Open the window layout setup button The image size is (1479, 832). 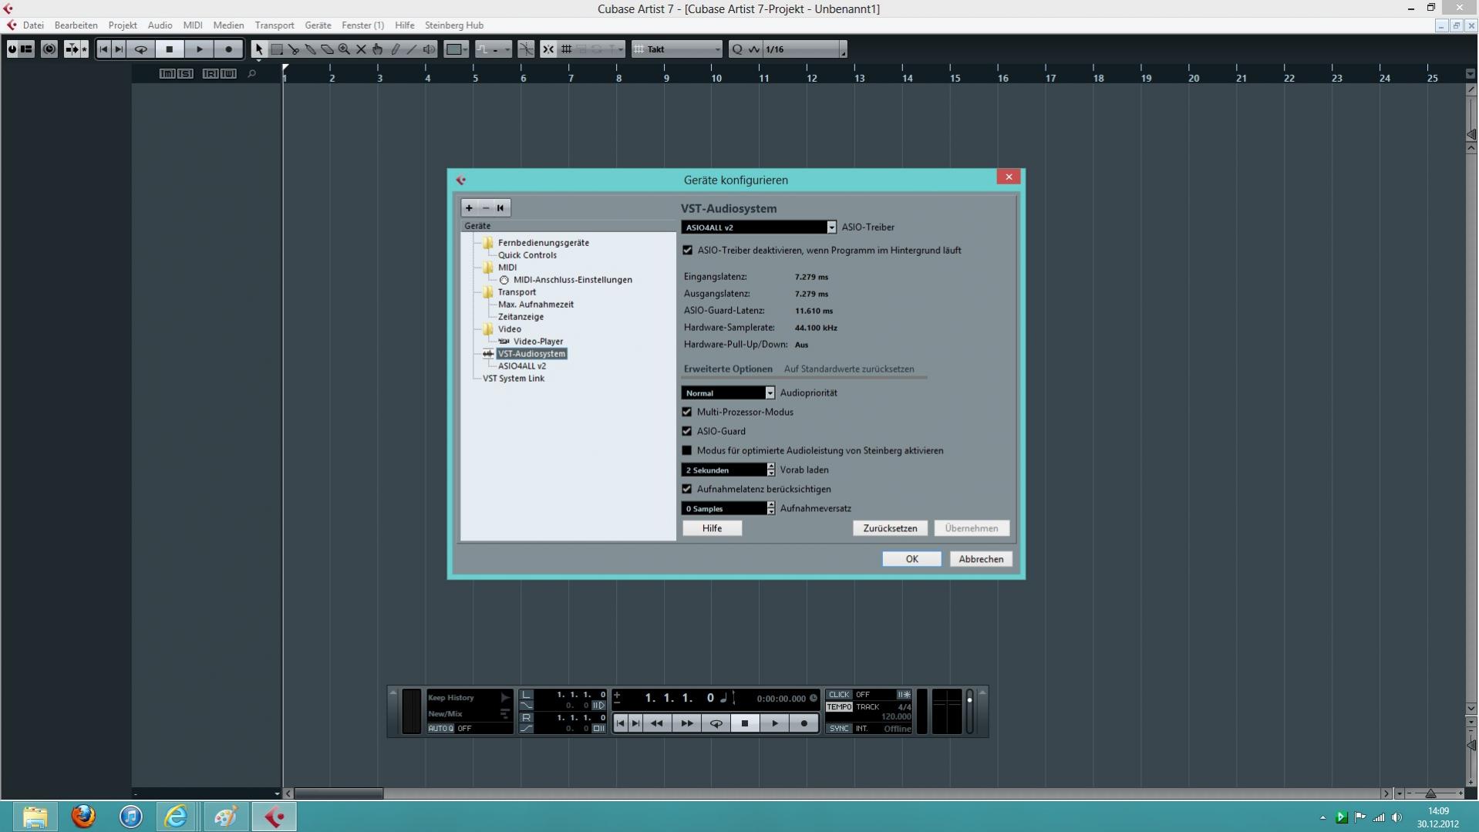point(25,49)
